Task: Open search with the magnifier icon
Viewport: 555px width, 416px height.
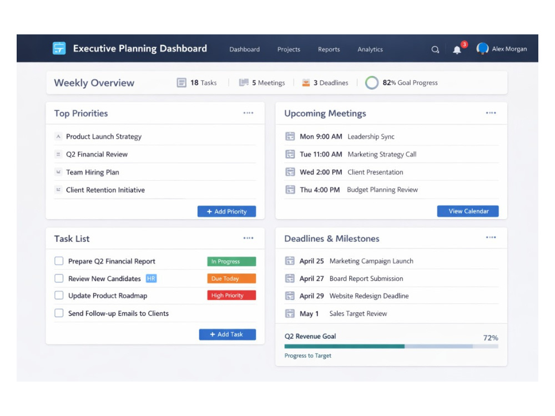Action: pyautogui.click(x=435, y=49)
